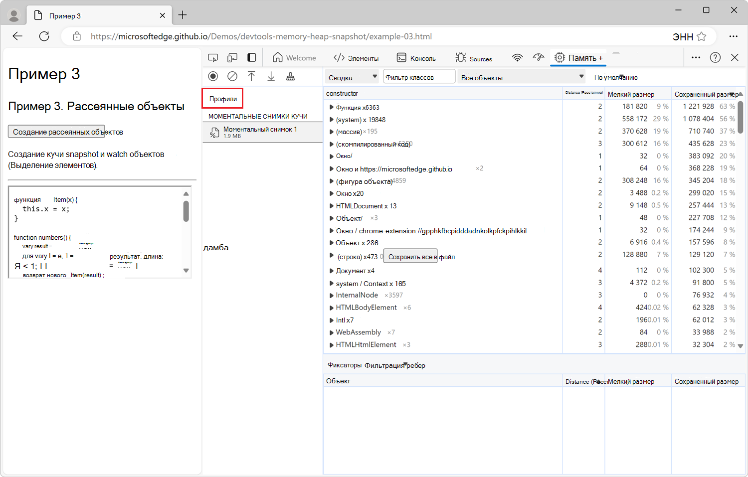Screen dimensions: 748x477
Task: Click the Inspect element picker icon
Action: point(213,58)
